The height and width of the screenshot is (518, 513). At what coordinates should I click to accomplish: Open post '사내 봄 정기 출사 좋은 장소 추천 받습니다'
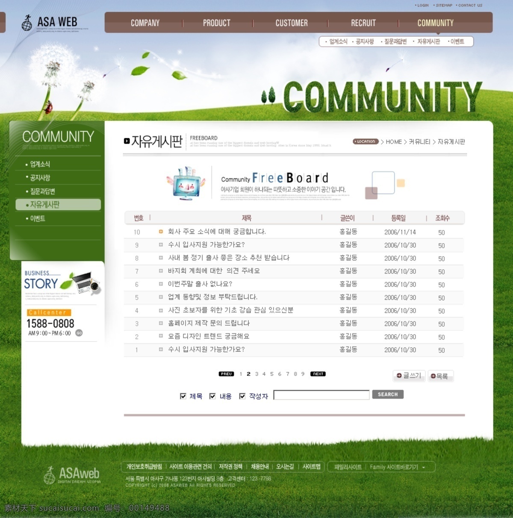229,258
